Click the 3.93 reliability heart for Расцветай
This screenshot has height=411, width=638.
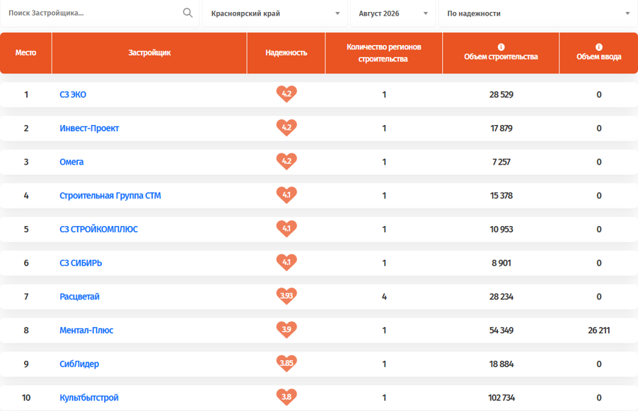[x=286, y=297]
